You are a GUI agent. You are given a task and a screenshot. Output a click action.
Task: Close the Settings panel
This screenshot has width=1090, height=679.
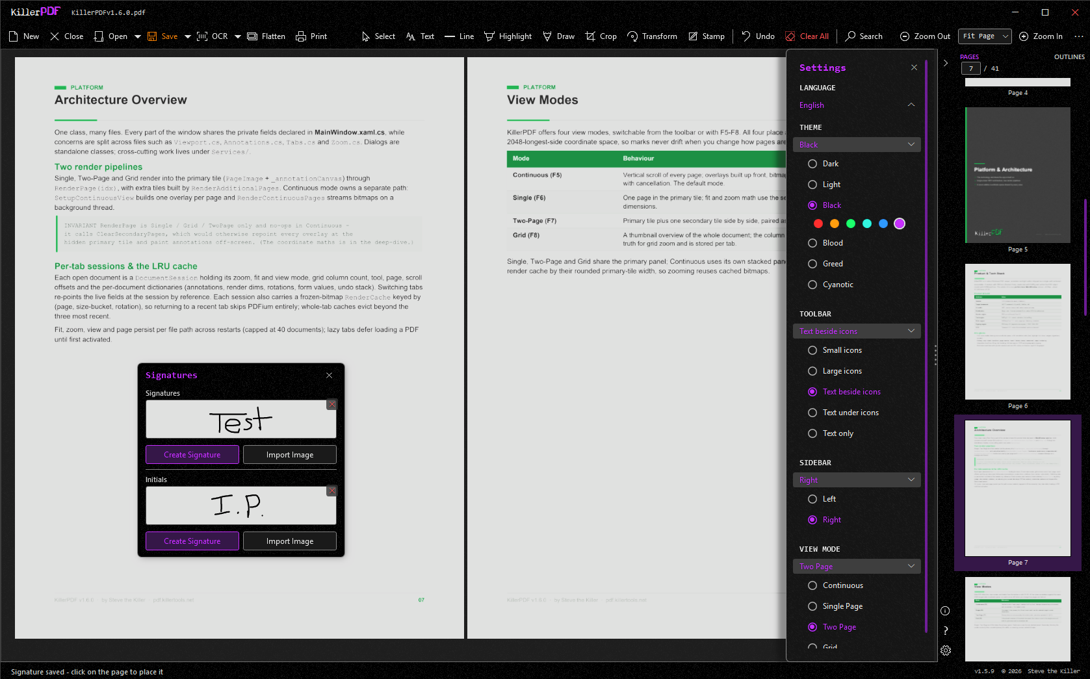click(914, 68)
